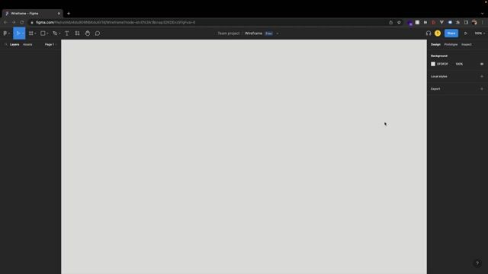
Task: Reload the browser page
Action: click(x=22, y=22)
